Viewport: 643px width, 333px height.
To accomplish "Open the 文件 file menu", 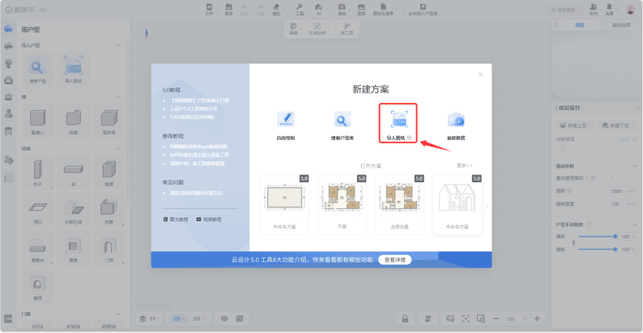I will (209, 10).
